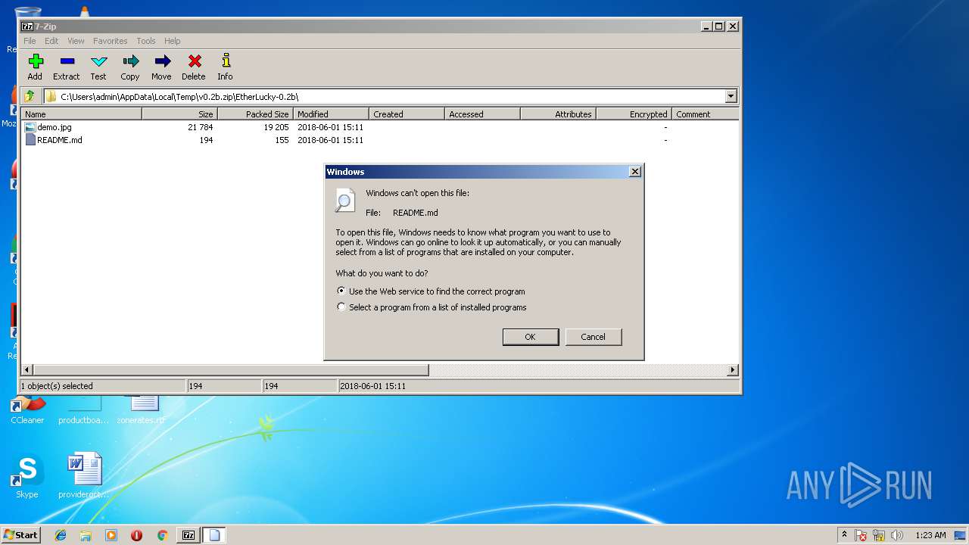The height and width of the screenshot is (545, 969).
Task: Open the Favorites menu
Action: [111, 41]
